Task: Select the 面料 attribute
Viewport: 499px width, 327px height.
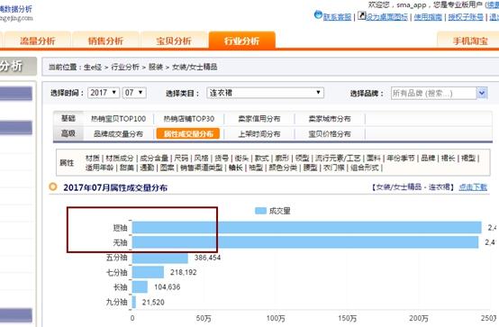Action: click(x=373, y=158)
